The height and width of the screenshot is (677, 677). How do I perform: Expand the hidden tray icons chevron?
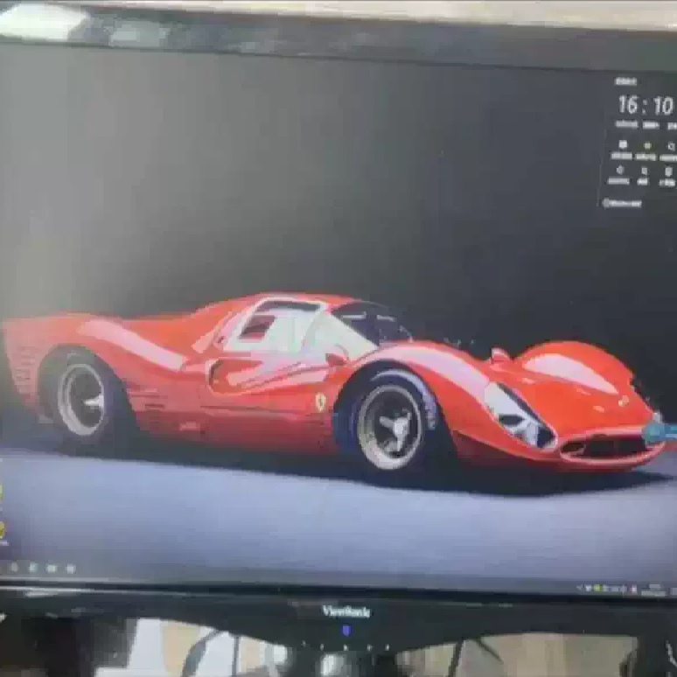[x=579, y=588]
